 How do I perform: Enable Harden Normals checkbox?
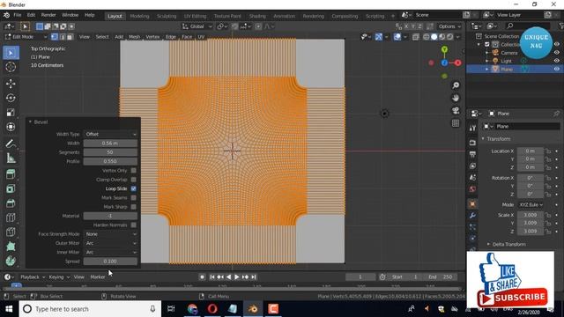(133, 225)
